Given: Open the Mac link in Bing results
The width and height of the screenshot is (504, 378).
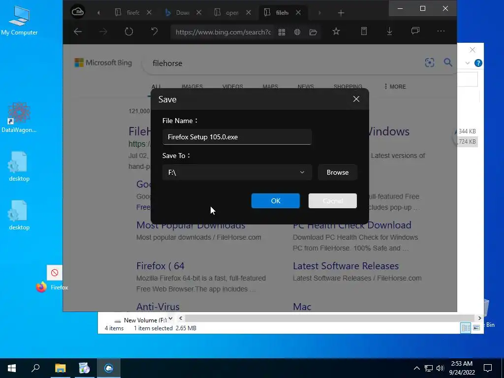Looking at the screenshot, I should point(302,306).
